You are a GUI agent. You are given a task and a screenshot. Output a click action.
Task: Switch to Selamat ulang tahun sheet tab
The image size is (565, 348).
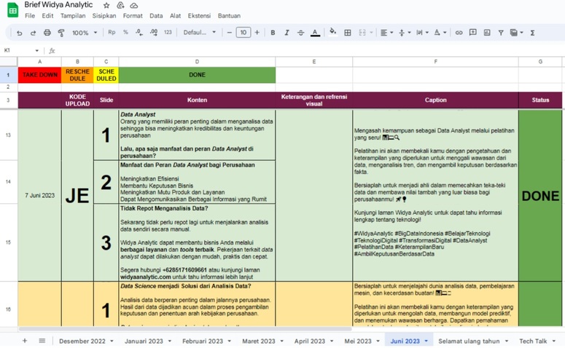[x=469, y=341]
